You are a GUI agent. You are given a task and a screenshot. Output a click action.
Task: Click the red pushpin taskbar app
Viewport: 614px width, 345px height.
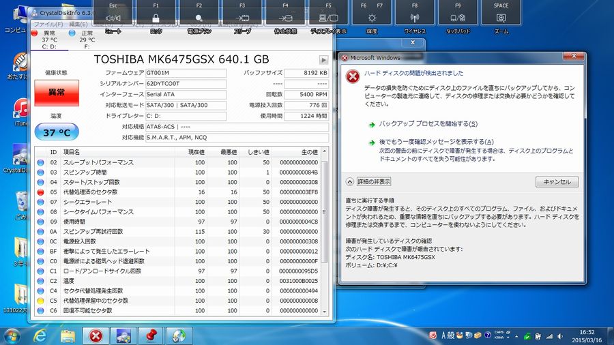[151, 335]
